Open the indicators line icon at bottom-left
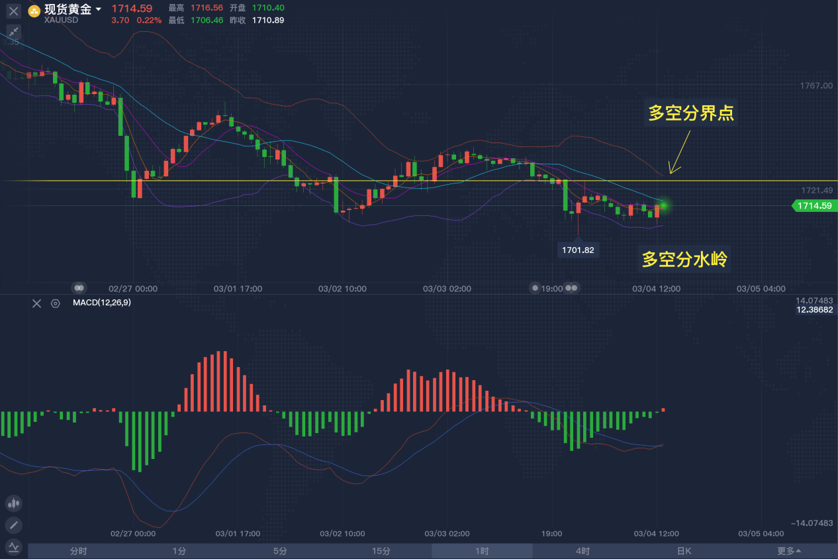This screenshot has height=559, width=838. click(x=13, y=547)
